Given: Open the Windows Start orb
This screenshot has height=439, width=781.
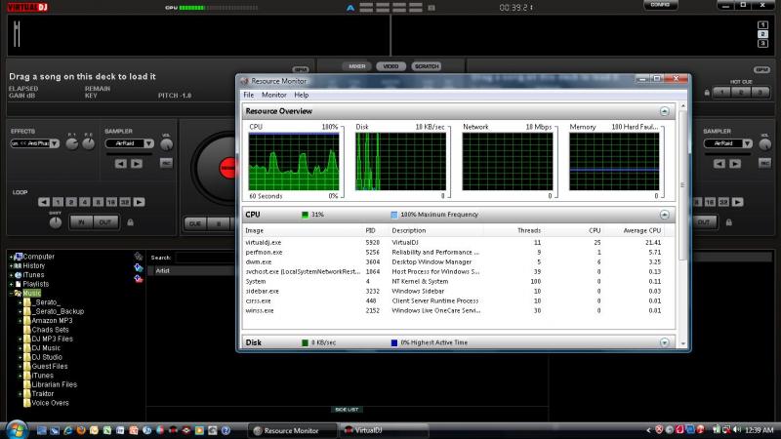Looking at the screenshot, I should 17,429.
